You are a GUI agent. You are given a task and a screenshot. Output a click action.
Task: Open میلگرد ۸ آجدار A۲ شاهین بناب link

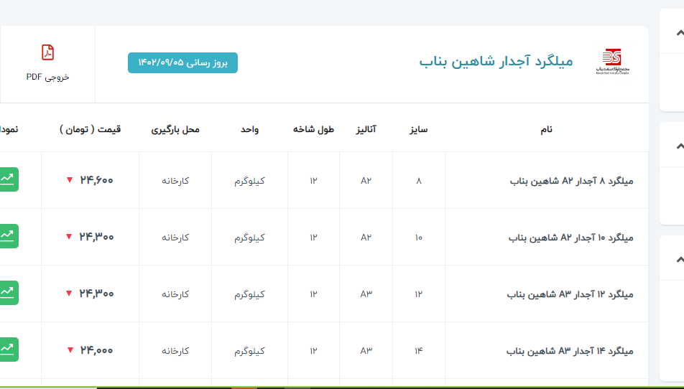click(571, 181)
